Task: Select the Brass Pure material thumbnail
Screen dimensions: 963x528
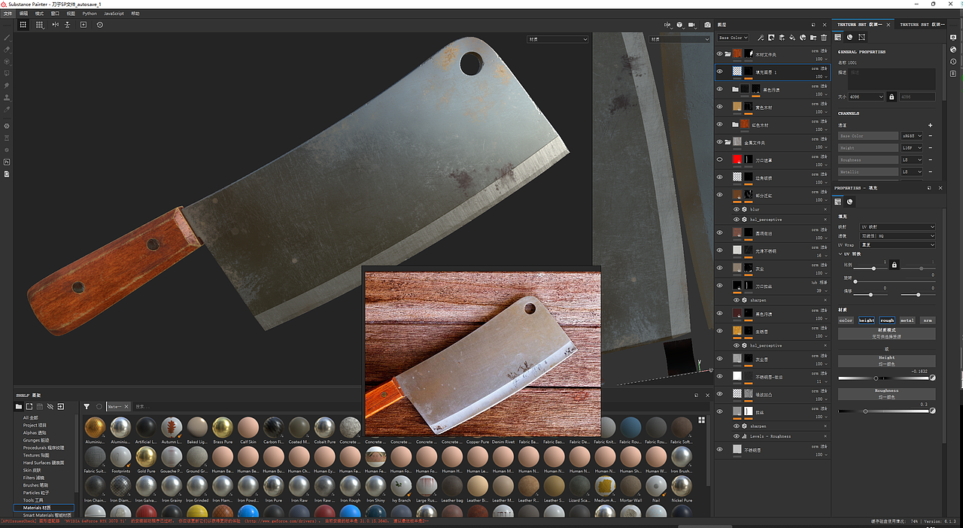Action: coord(222,426)
